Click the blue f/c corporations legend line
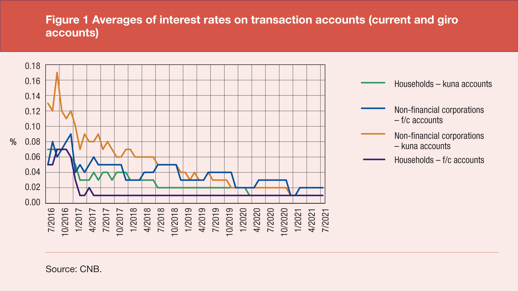This screenshot has width=518, height=291. coord(373,108)
